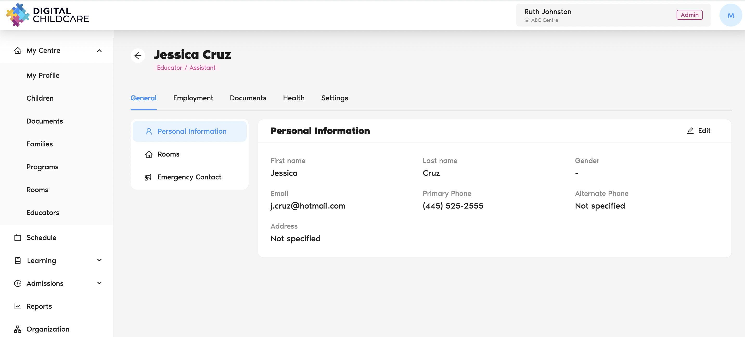Viewport: 745px width, 337px height.
Task: Click the Reports chart icon
Action: click(18, 306)
